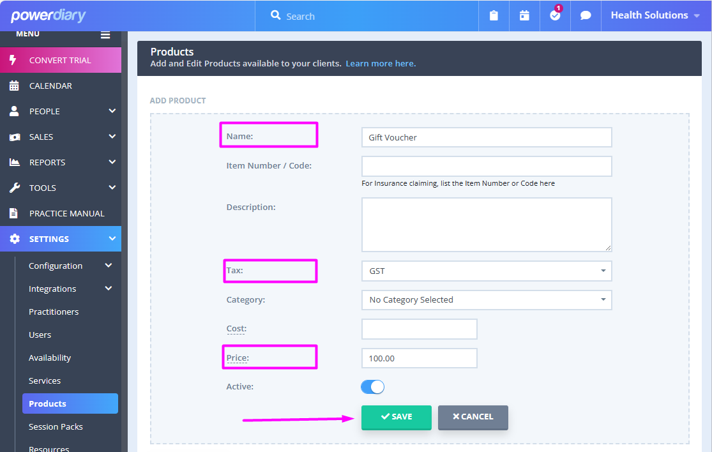The width and height of the screenshot is (712, 452).
Task: Expand the Integrations submenu chevron
Action: tap(109, 288)
